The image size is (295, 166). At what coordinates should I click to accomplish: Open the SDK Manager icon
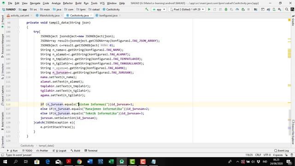(280, 9)
